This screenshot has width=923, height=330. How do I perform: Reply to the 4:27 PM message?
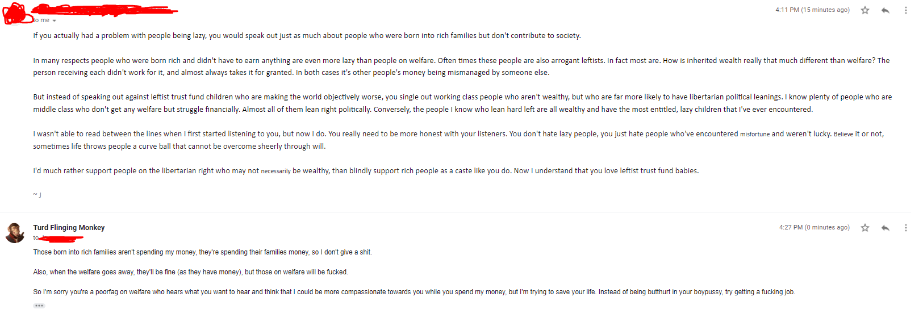coord(886,228)
